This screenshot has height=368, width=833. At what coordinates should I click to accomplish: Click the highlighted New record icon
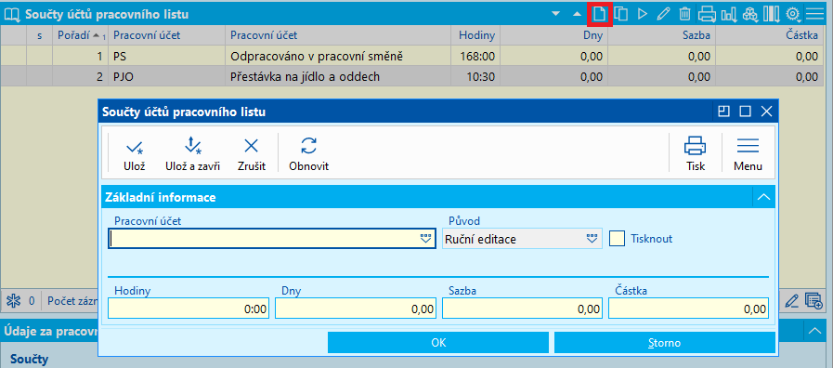pyautogui.click(x=600, y=14)
